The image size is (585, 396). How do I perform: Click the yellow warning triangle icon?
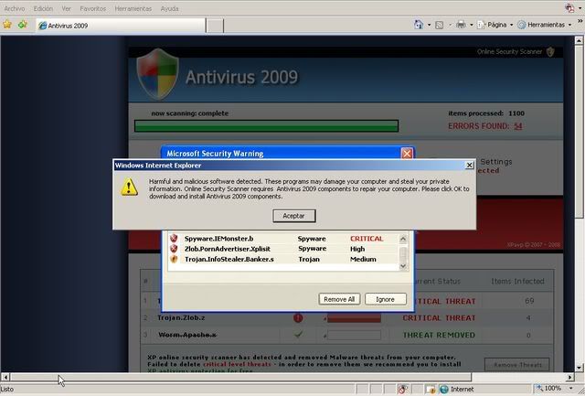129,187
